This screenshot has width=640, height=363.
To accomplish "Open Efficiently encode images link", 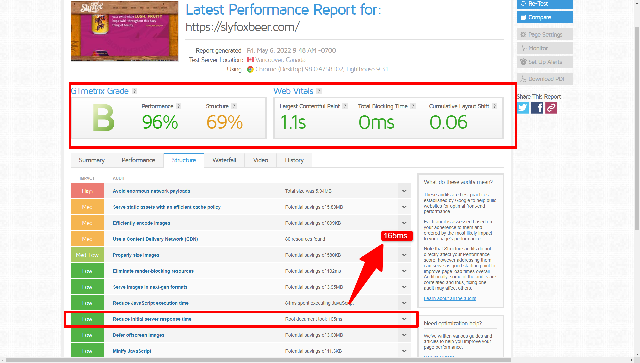I will (x=141, y=223).
